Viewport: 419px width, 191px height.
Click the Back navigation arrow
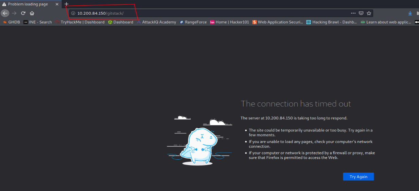[x=5, y=13]
